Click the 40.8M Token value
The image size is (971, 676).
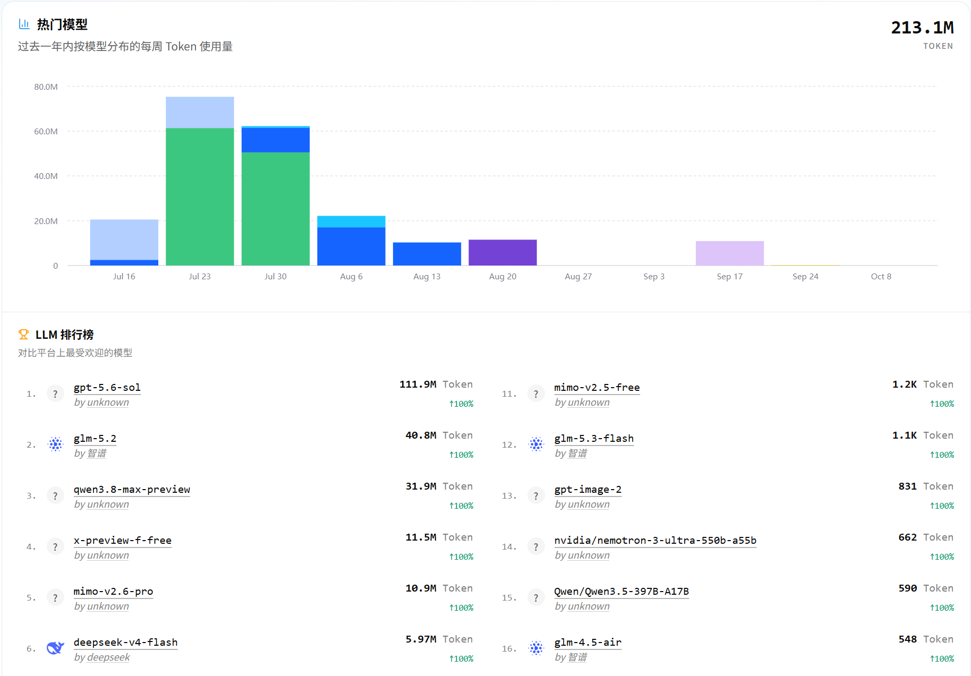coord(421,435)
